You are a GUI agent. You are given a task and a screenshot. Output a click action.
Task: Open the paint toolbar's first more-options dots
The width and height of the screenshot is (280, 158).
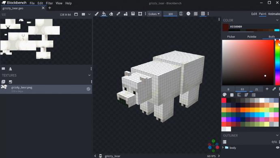[x=145, y=14]
